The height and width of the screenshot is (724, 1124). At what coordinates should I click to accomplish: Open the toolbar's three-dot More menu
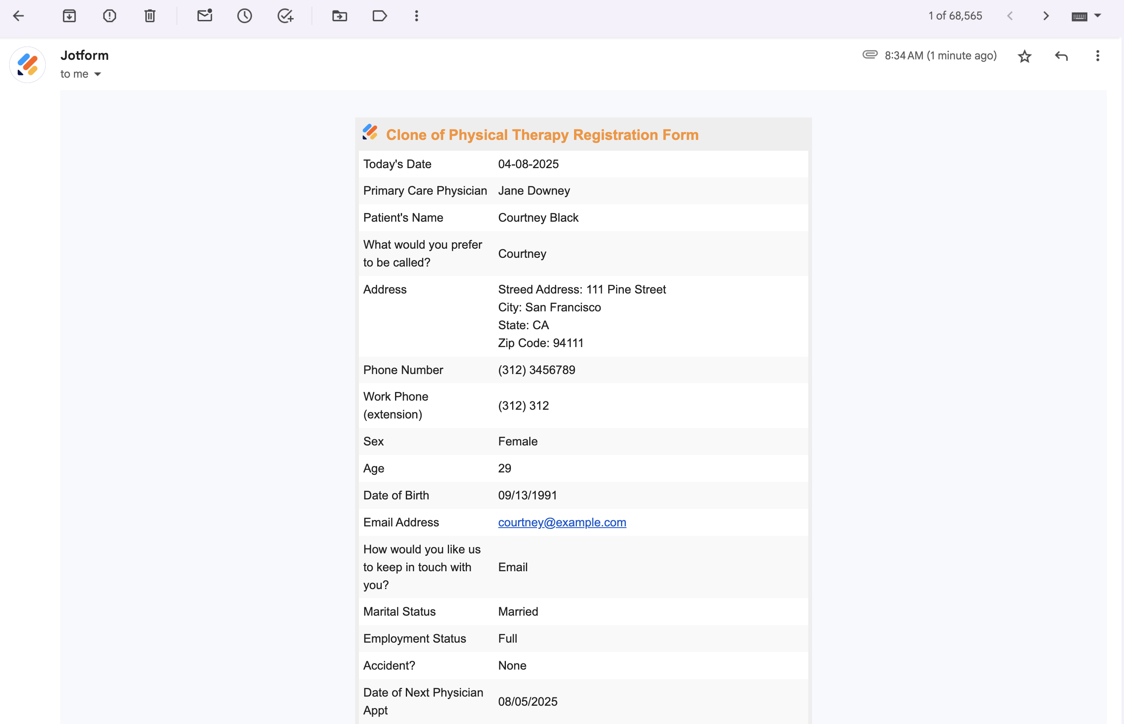416,16
